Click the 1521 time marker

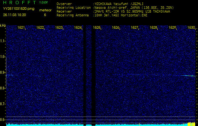[x=21, y=27]
